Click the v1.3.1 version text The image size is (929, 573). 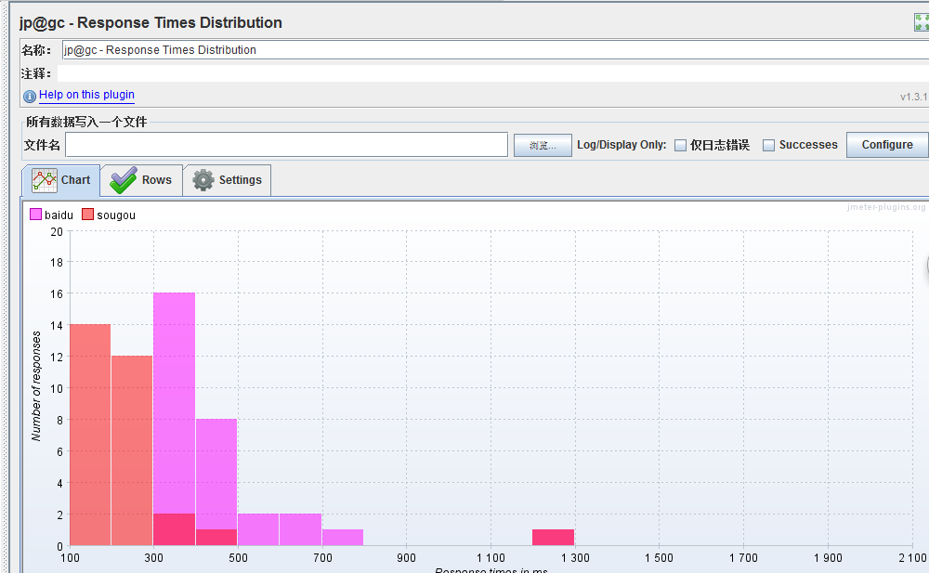913,97
